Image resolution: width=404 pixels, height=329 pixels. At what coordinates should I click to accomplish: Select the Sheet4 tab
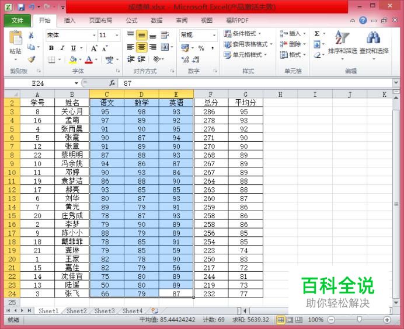click(x=133, y=311)
